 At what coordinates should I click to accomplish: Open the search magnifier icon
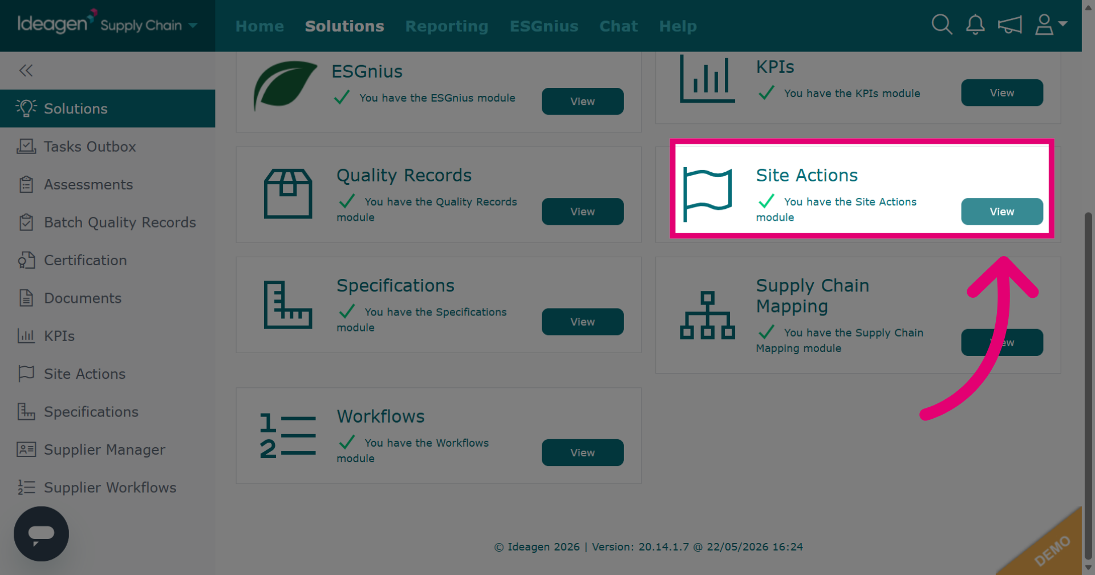click(x=942, y=25)
